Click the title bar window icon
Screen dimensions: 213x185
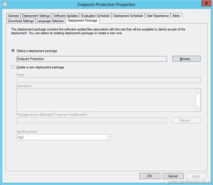[5, 4]
